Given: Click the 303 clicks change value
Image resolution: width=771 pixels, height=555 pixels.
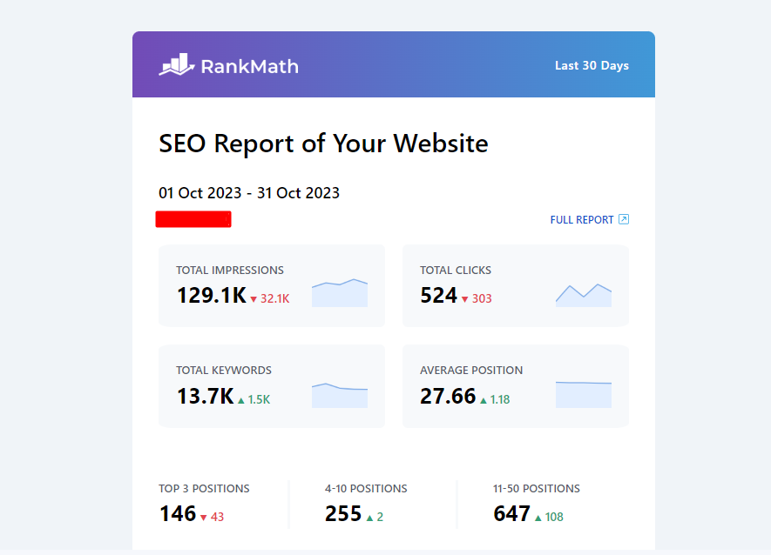Looking at the screenshot, I should point(482,298).
